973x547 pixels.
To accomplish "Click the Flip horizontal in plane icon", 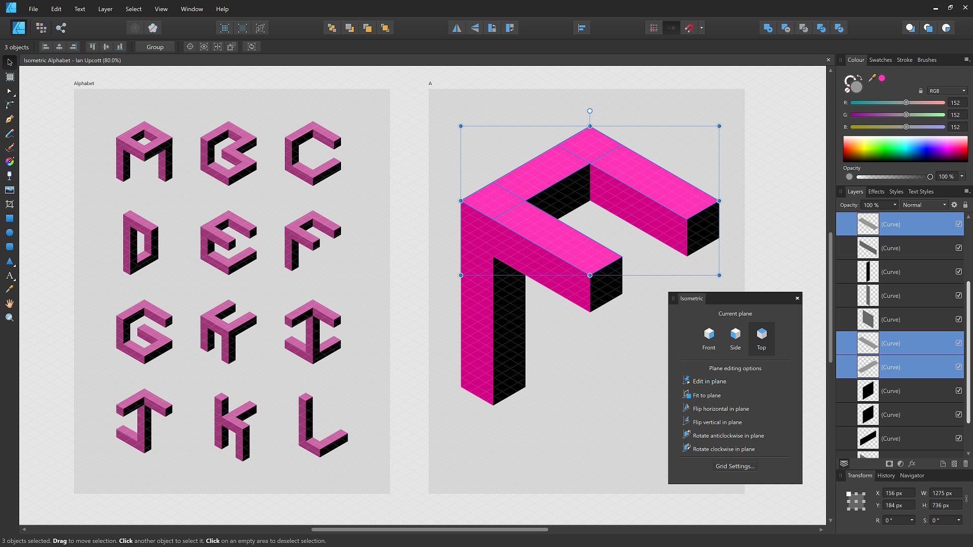I will 686,407.
